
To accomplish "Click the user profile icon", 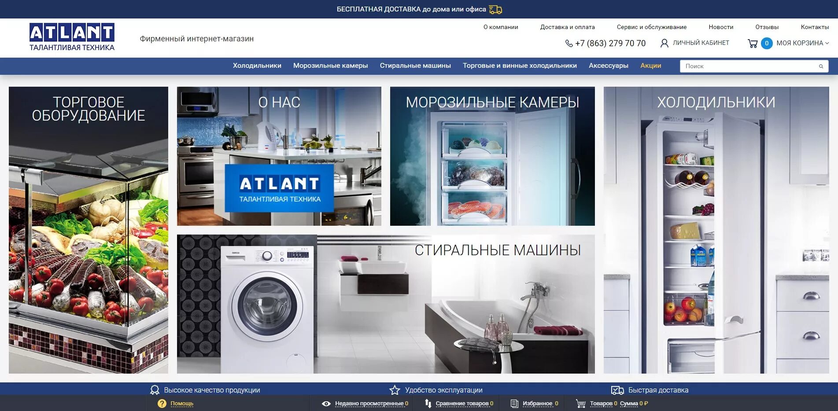I will pos(664,43).
